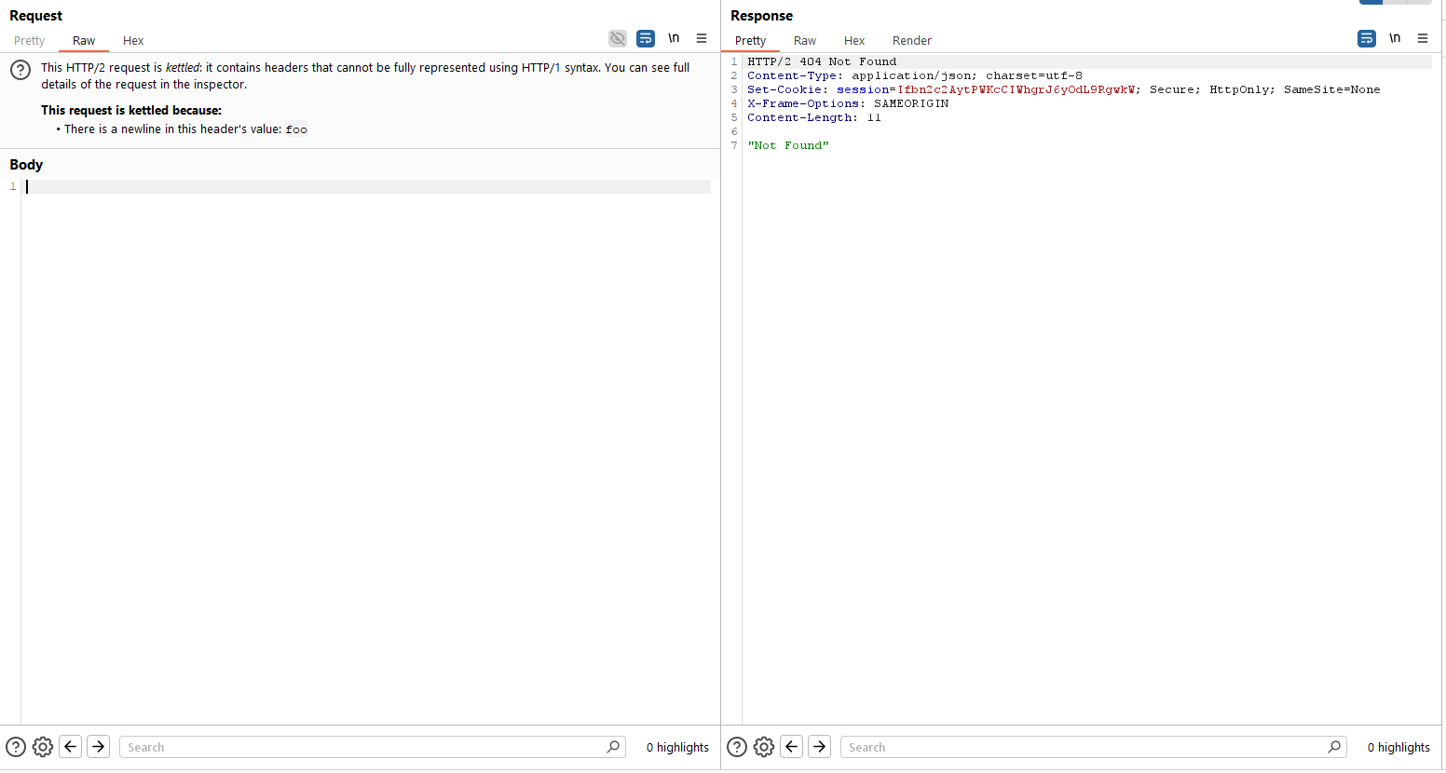
Task: Go to previous match in request search
Action: coord(71,747)
